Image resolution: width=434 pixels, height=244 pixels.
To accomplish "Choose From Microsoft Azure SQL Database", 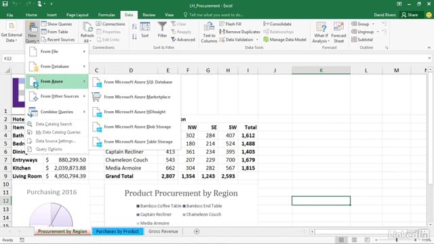I will 135,82.
